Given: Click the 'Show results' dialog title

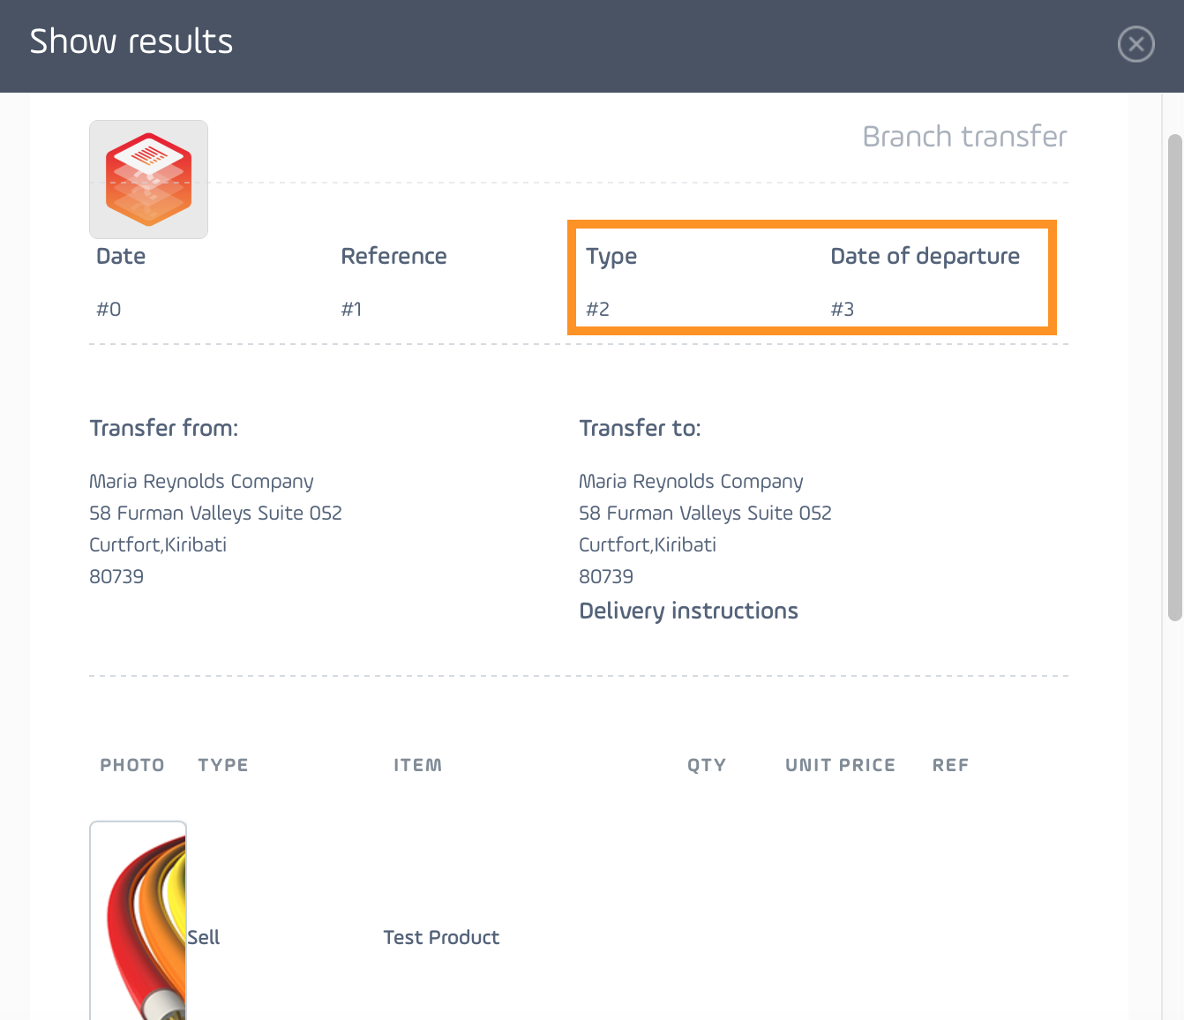Looking at the screenshot, I should tap(131, 41).
